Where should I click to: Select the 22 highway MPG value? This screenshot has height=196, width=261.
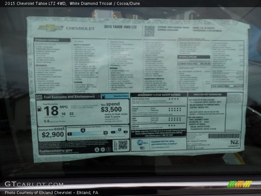pyautogui.click(x=71, y=113)
